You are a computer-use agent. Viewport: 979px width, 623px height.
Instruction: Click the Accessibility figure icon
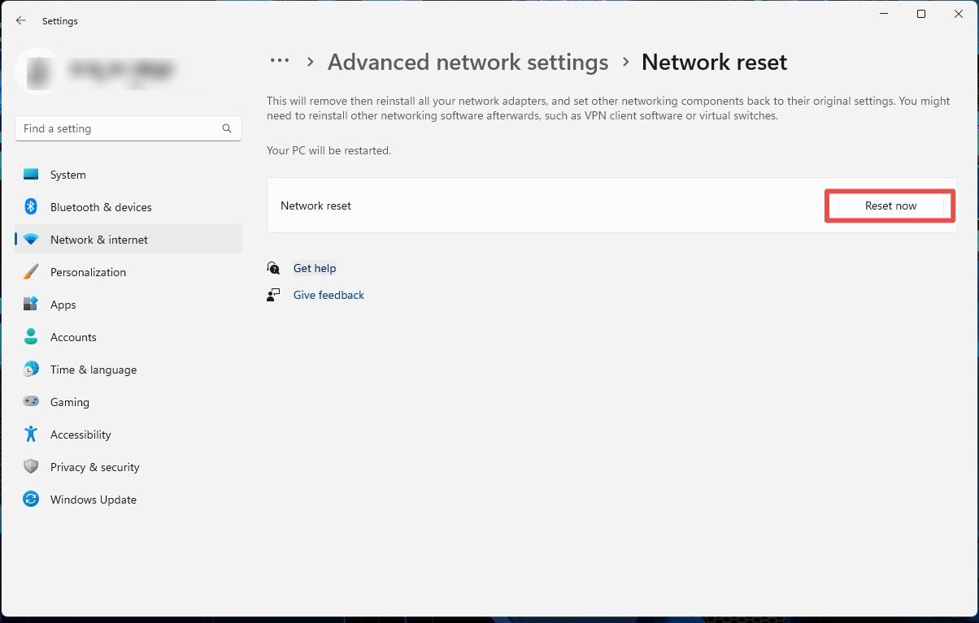pyautogui.click(x=31, y=435)
